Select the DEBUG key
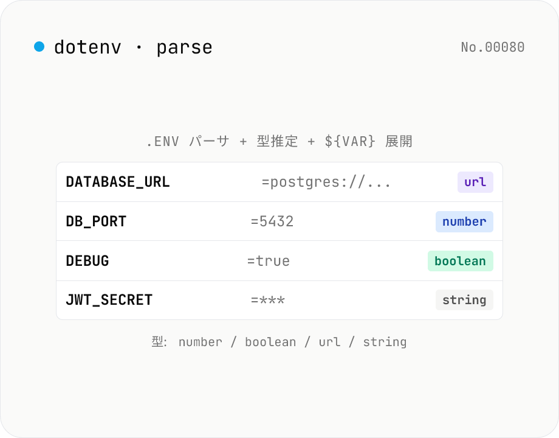The image size is (559, 438). (87, 261)
